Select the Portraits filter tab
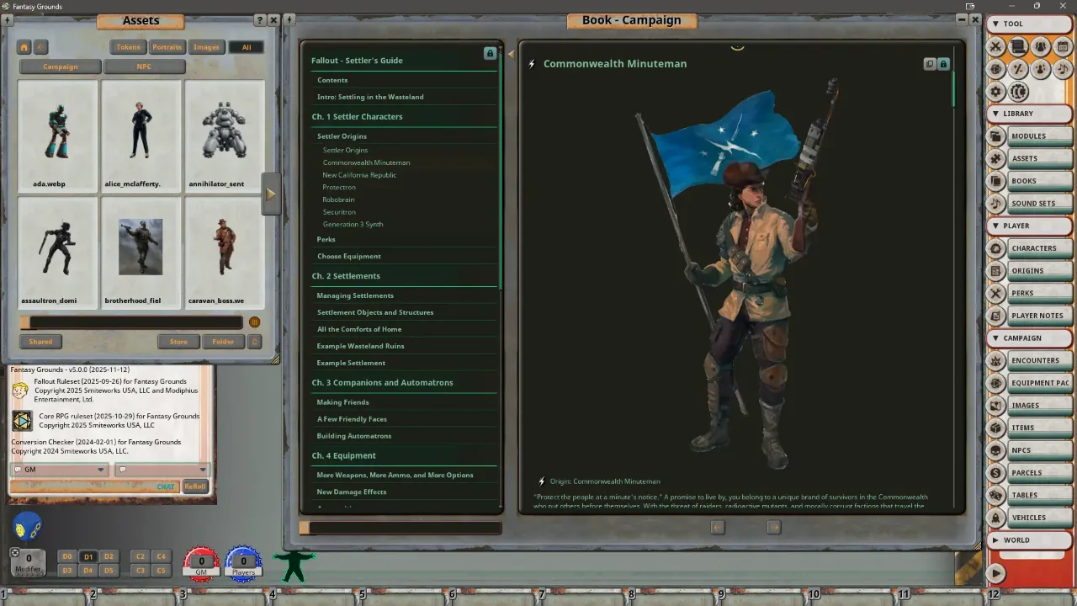 (167, 47)
